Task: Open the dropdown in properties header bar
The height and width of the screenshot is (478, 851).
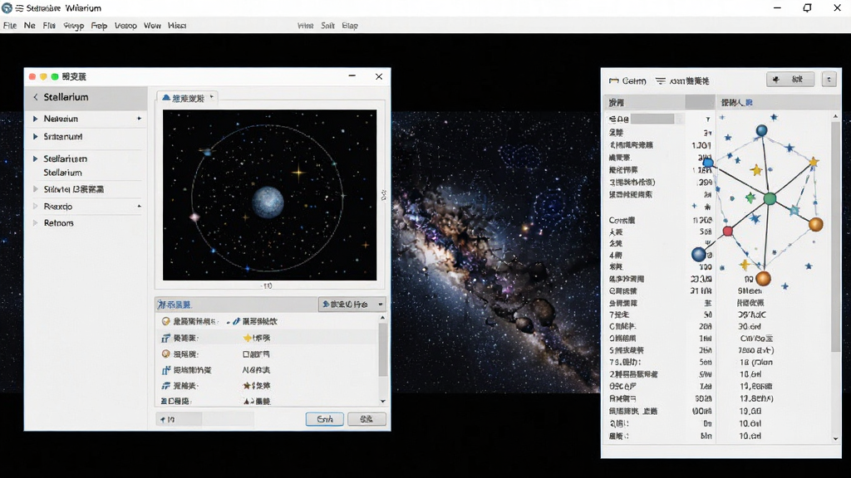Action: click(x=381, y=305)
